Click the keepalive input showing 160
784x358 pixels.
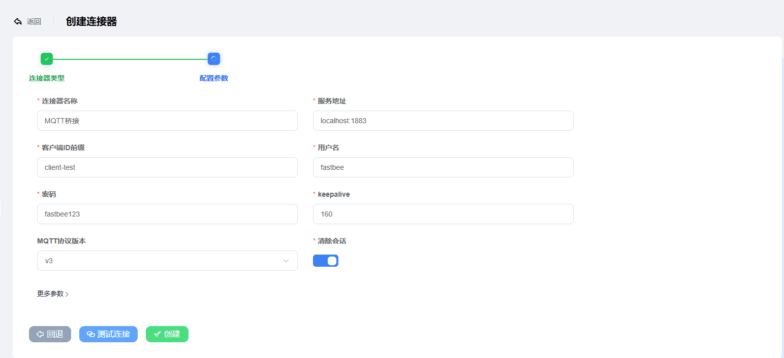(443, 214)
